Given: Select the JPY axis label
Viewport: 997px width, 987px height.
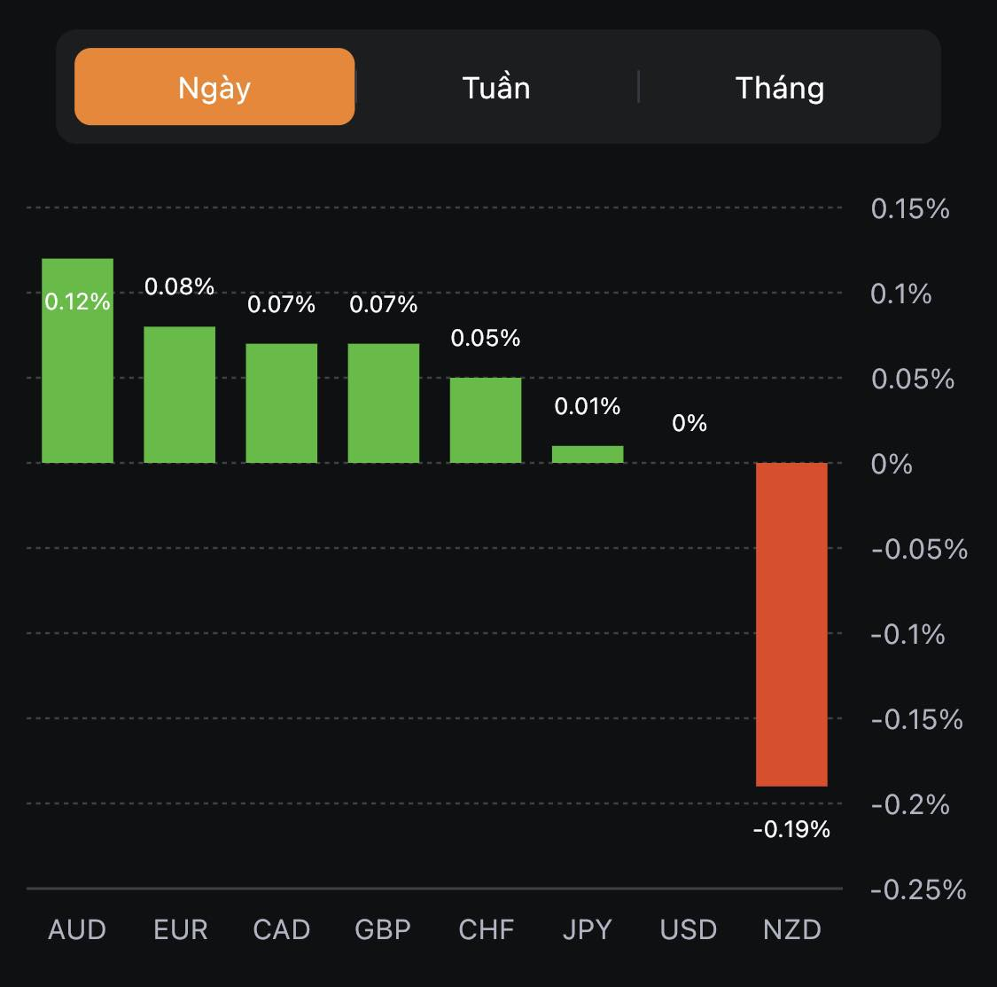Looking at the screenshot, I should (587, 929).
